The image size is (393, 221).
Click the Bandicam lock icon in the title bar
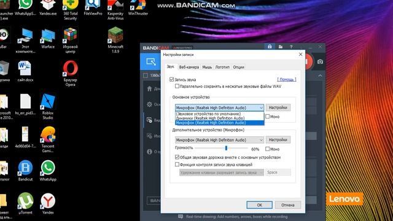[x=270, y=47]
